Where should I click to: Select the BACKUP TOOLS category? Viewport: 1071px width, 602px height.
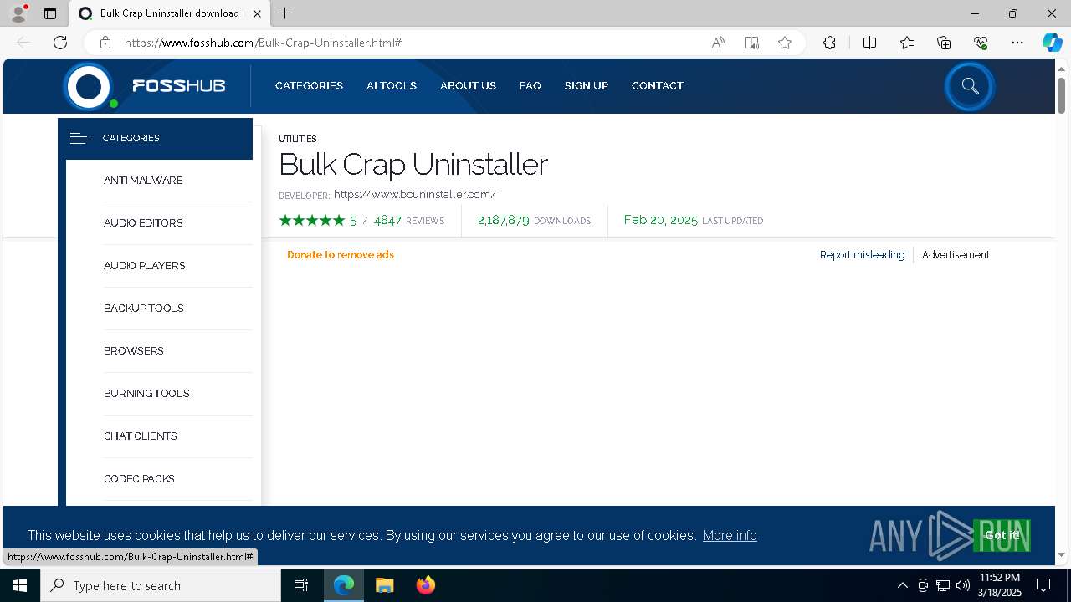pyautogui.click(x=144, y=309)
